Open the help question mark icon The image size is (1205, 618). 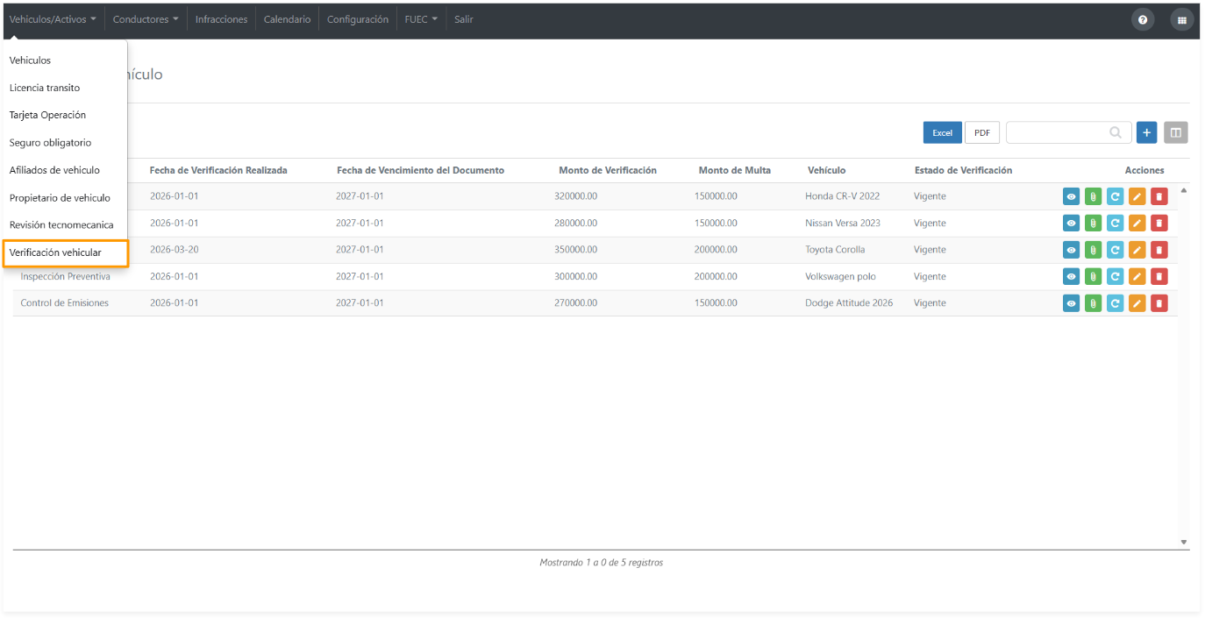tap(1143, 20)
